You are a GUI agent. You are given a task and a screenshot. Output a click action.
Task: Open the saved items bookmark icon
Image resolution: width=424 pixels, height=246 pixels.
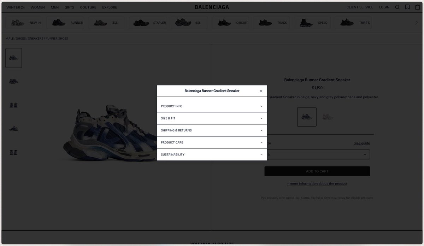(407, 7)
